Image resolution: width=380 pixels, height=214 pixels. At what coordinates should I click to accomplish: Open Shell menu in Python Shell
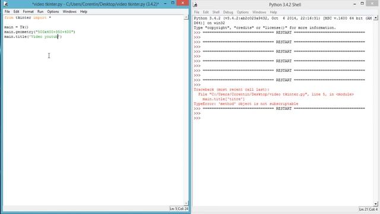click(216, 12)
